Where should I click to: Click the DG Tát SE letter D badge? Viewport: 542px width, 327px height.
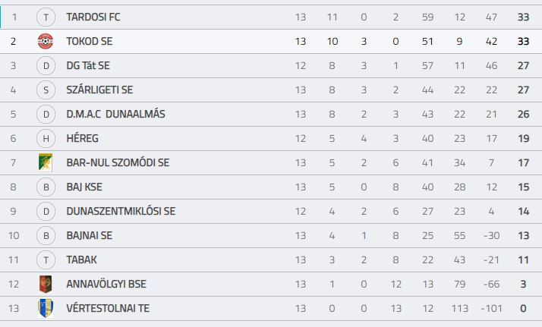(x=46, y=65)
